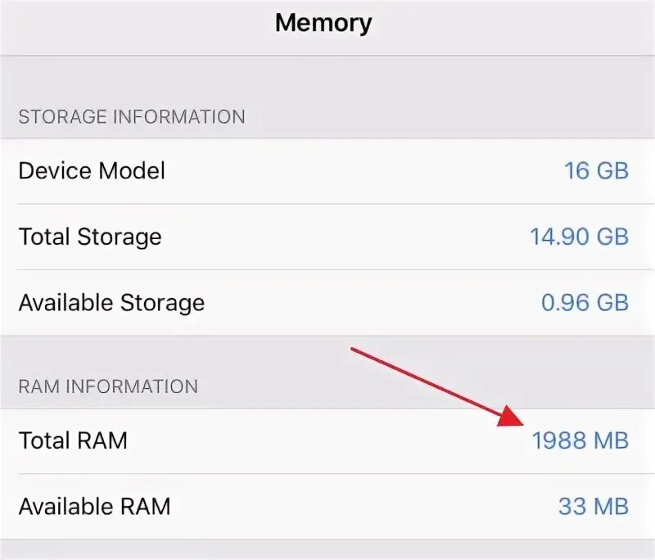Click the 16 GB device model value
This screenshot has width=655, height=560.
[x=596, y=171]
